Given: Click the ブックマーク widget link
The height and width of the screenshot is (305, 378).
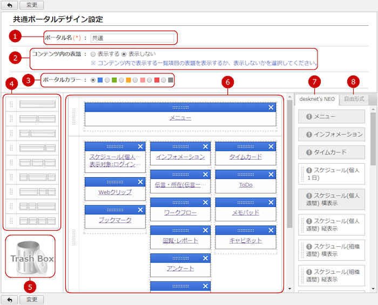Looking at the screenshot, I should coord(115,220).
